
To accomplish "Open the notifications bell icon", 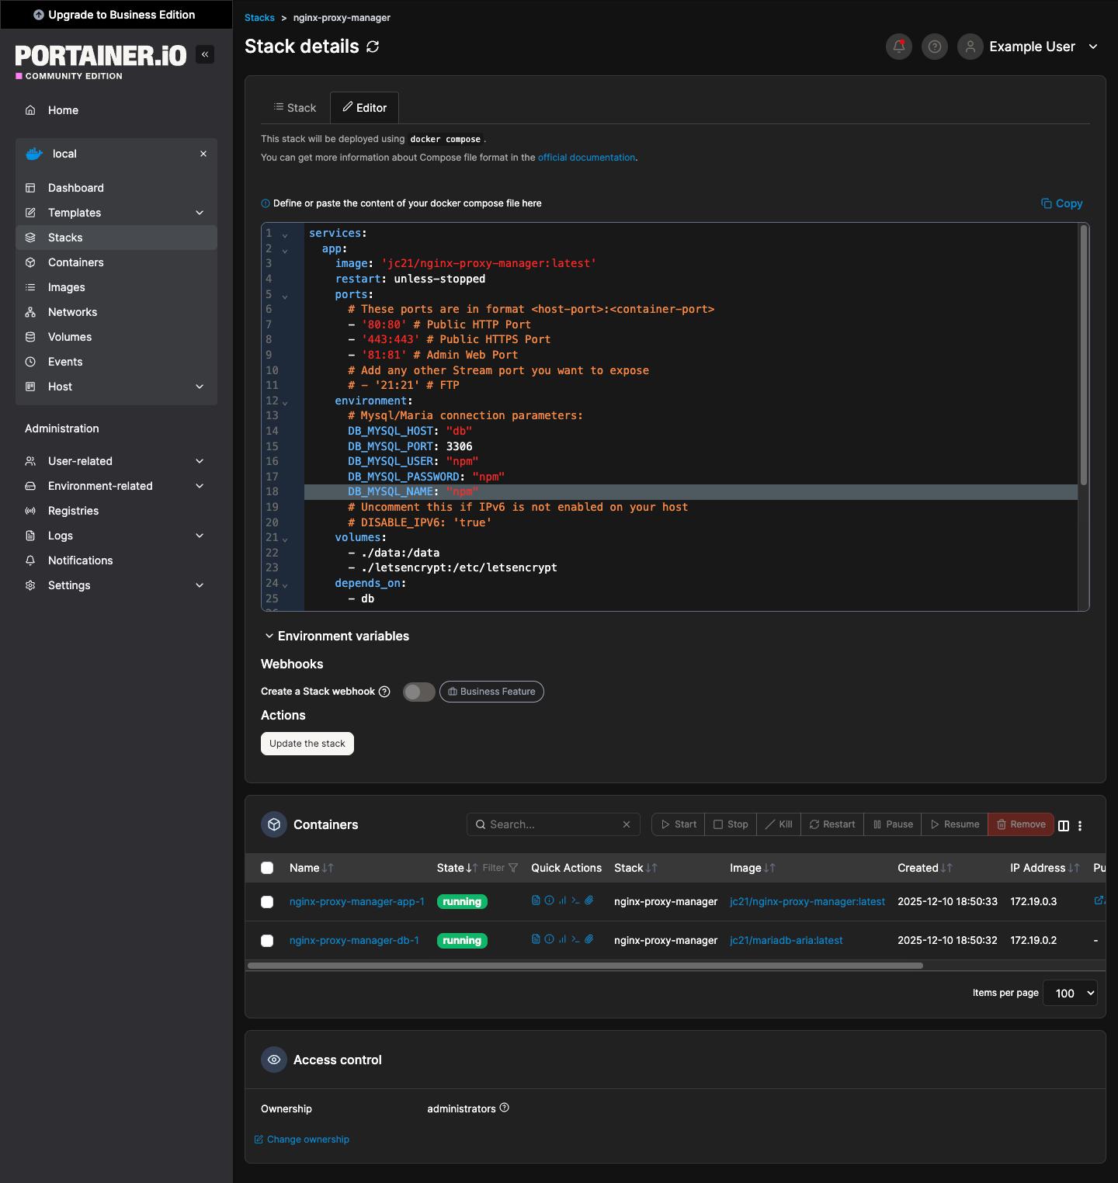I will tap(898, 47).
